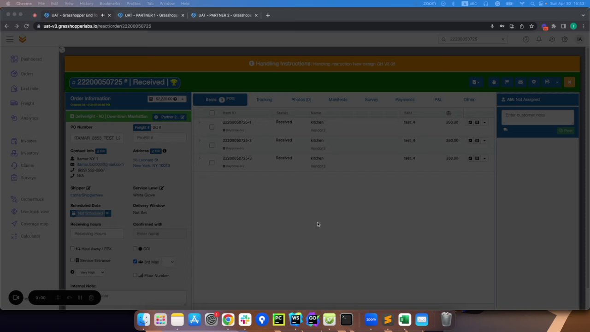Switch to the Survey tab
Viewport: 590px width, 332px height.
[x=372, y=100]
